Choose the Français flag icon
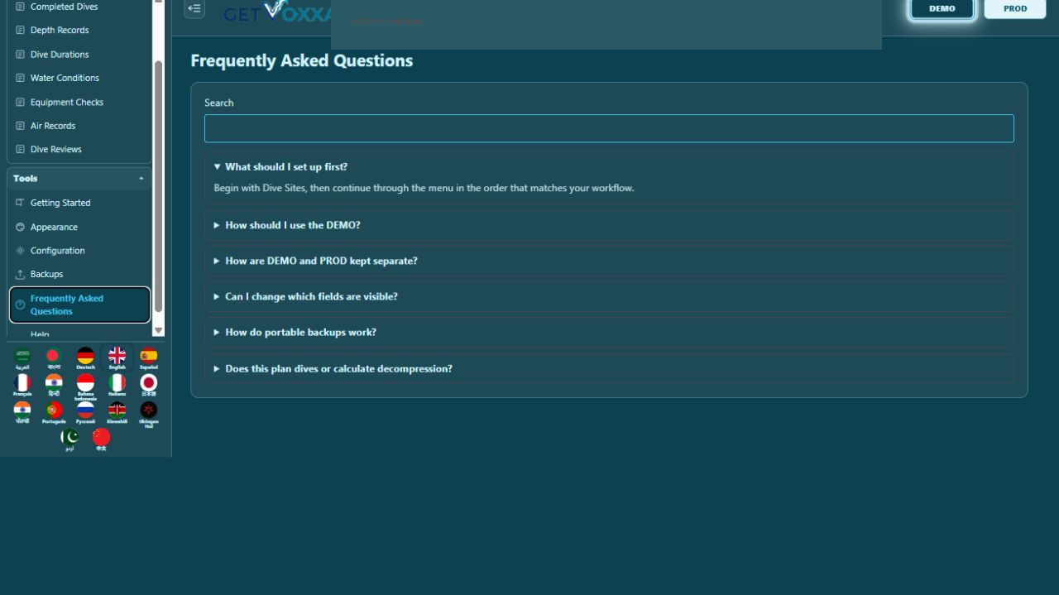The height and width of the screenshot is (595, 1059). pos(22,386)
